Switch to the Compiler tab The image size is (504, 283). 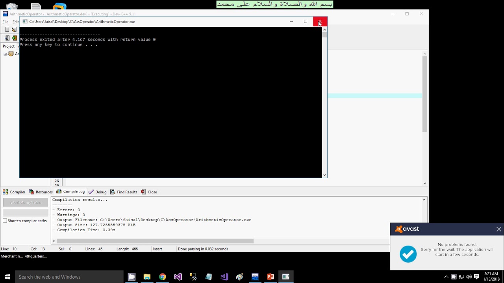pos(14,192)
